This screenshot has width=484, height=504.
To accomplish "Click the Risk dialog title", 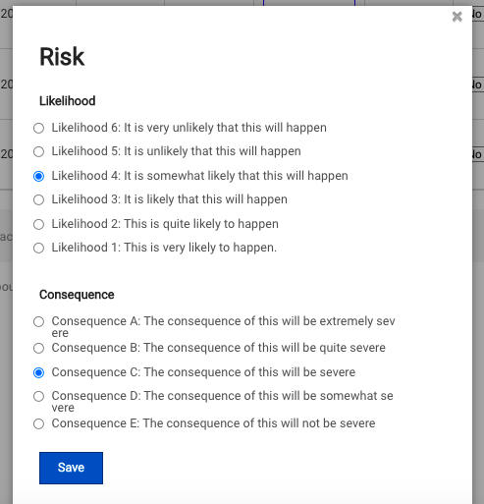I will pos(62,57).
